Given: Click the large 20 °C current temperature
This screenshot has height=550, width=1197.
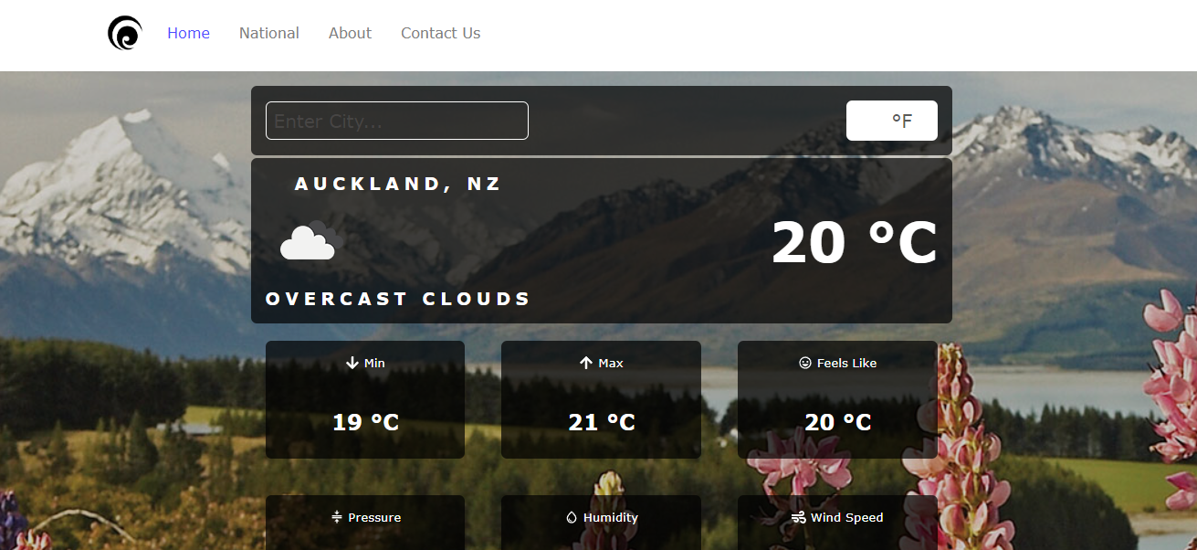Looking at the screenshot, I should (854, 244).
